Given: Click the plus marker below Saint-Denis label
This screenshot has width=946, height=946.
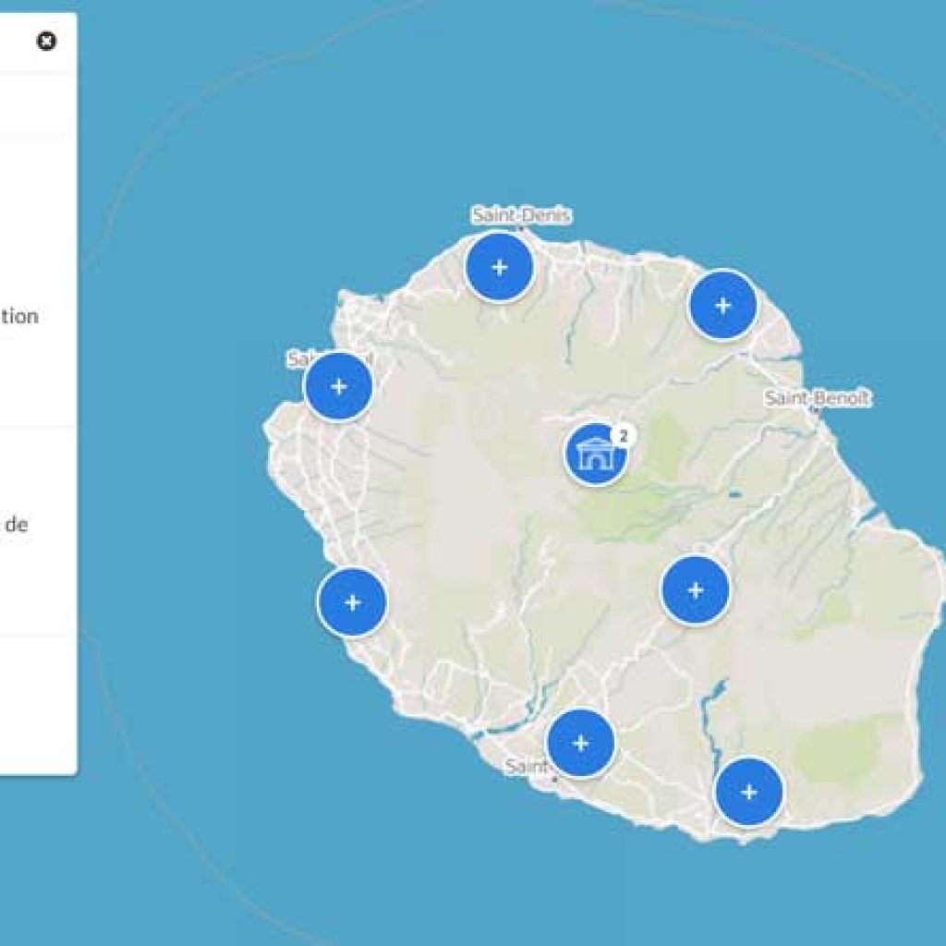Looking at the screenshot, I should 499,267.
